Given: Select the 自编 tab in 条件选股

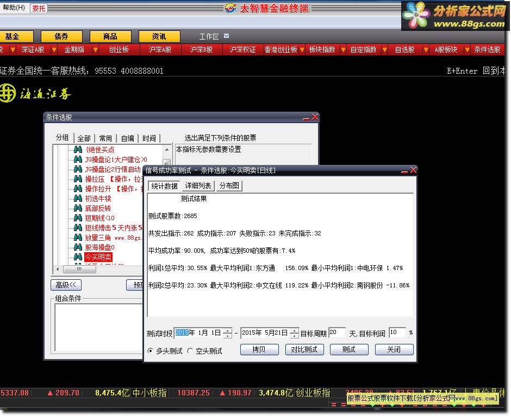Looking at the screenshot, I should pos(127,138).
